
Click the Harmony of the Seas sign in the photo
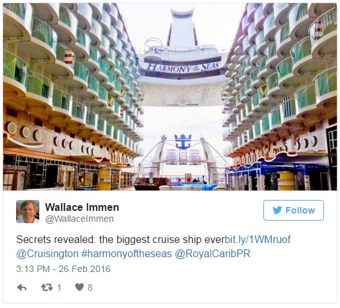(183, 67)
